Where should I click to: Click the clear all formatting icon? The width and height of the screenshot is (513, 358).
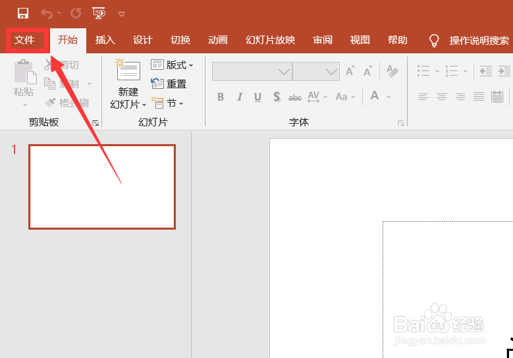[x=392, y=71]
